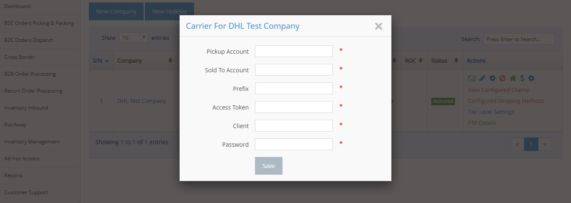
Task: Click the Activated status badge
Action: 443,101
